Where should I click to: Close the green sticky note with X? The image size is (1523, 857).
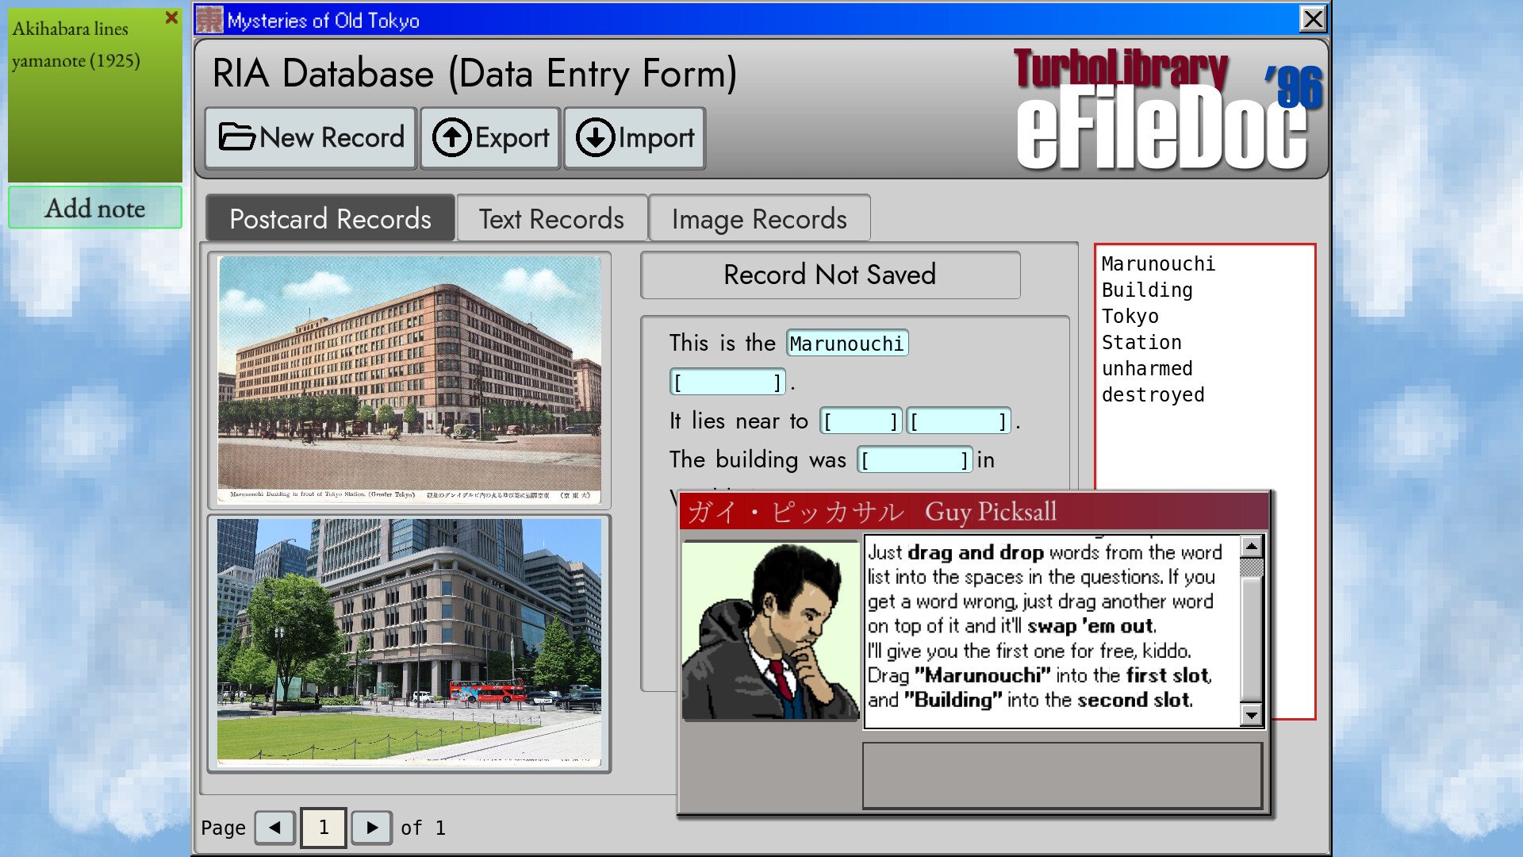[171, 17]
